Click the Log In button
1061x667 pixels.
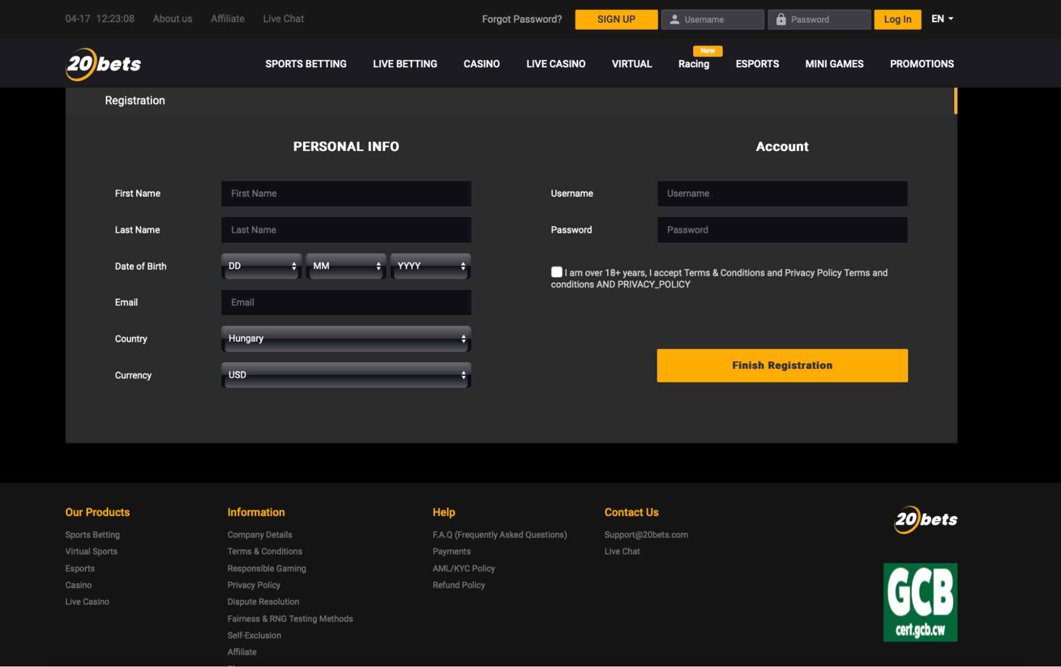[x=898, y=20]
